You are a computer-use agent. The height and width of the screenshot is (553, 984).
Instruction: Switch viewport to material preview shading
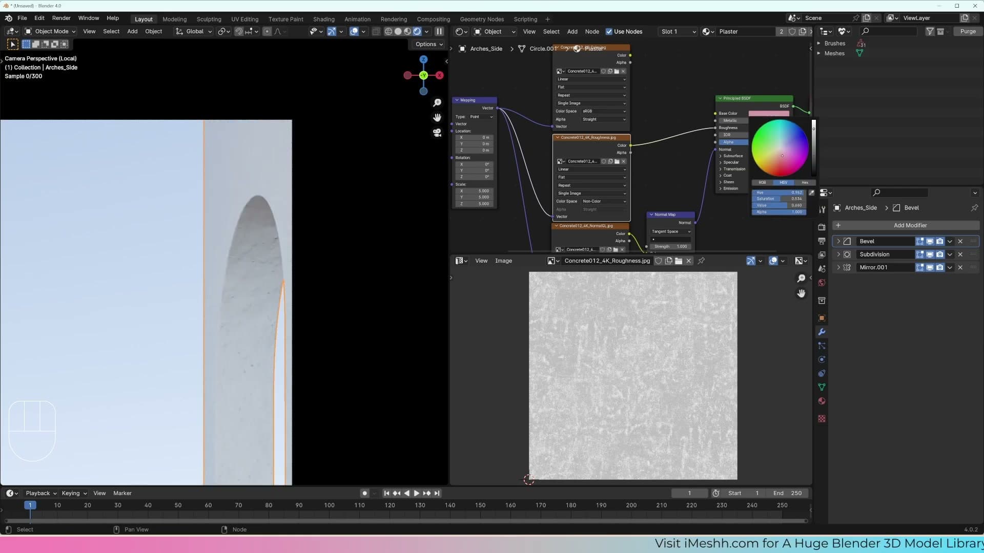coord(407,32)
